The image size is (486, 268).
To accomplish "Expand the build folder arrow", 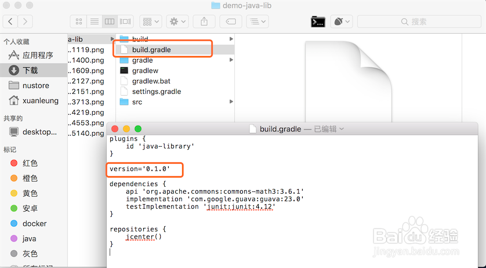I will point(231,39).
